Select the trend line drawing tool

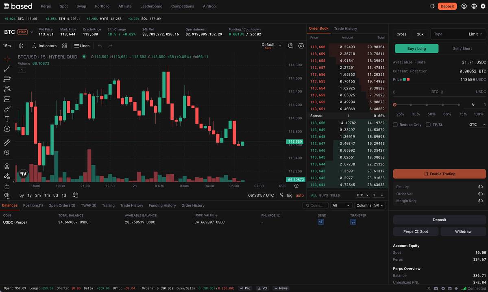tap(7, 69)
